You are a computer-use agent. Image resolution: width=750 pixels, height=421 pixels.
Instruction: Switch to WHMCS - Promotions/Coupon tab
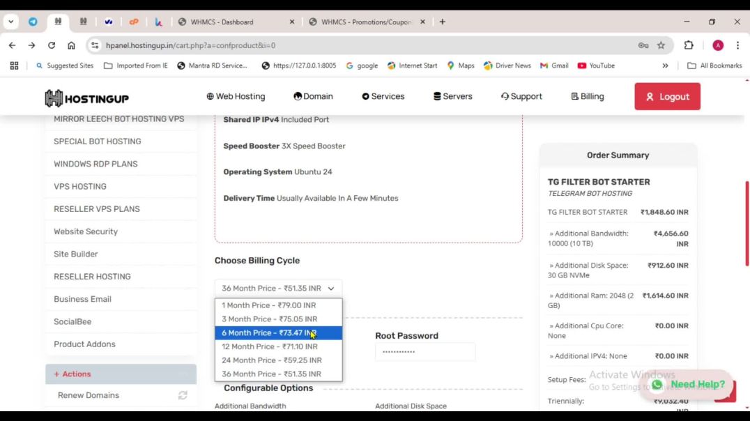pyautogui.click(x=367, y=22)
